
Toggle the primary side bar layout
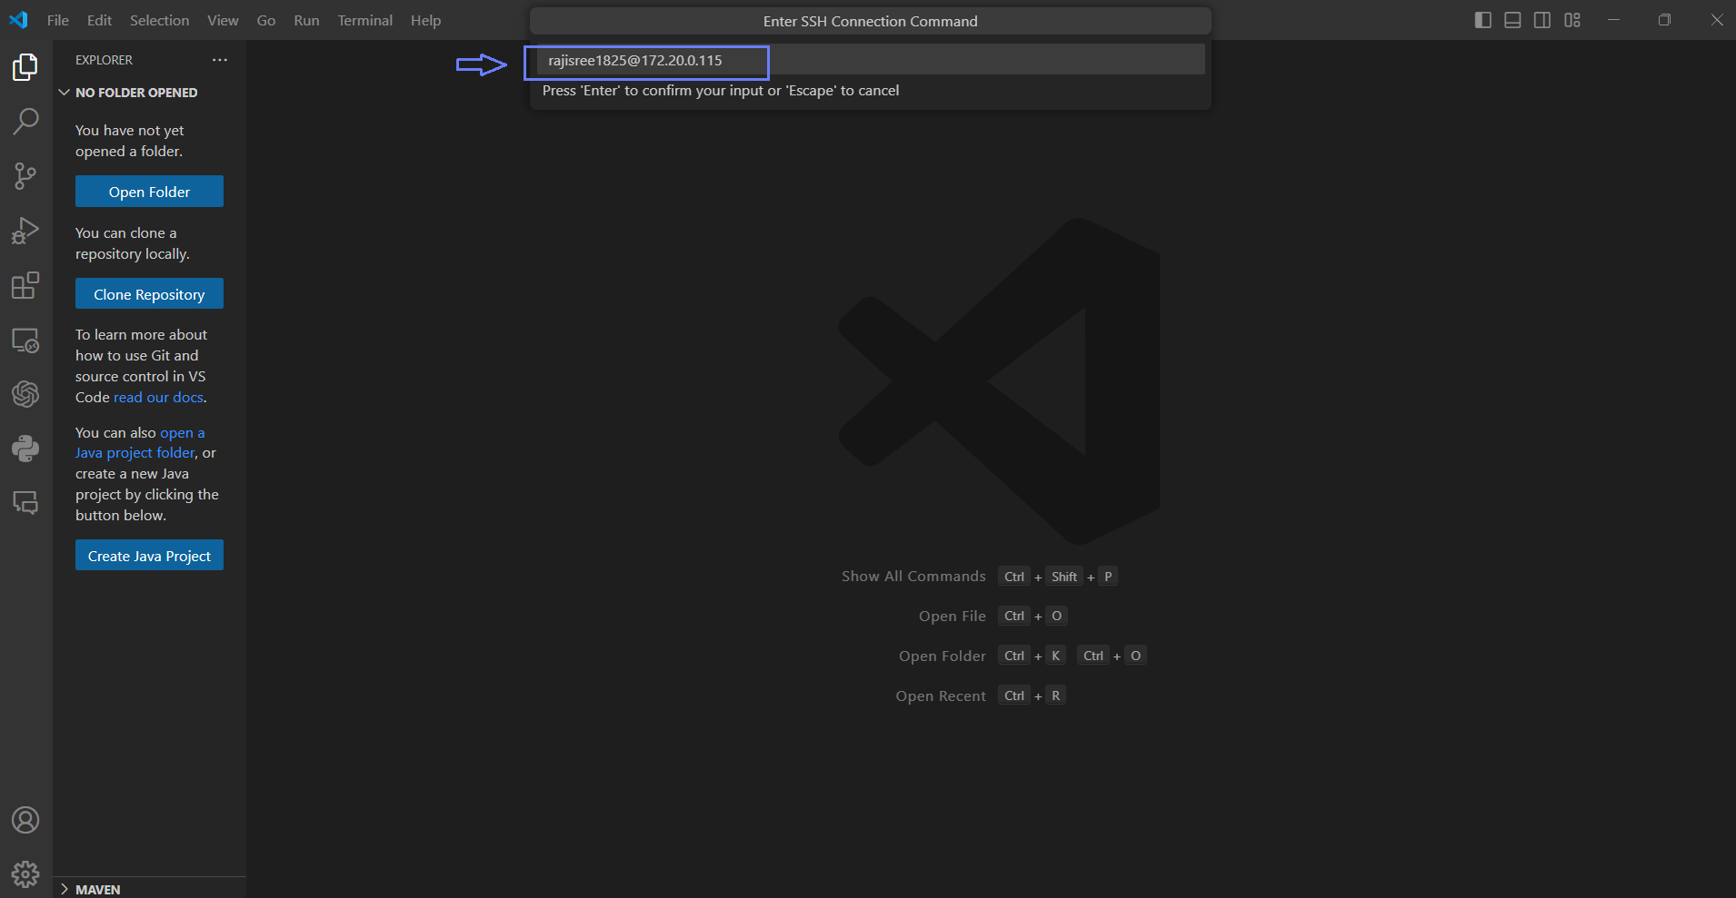point(1482,20)
